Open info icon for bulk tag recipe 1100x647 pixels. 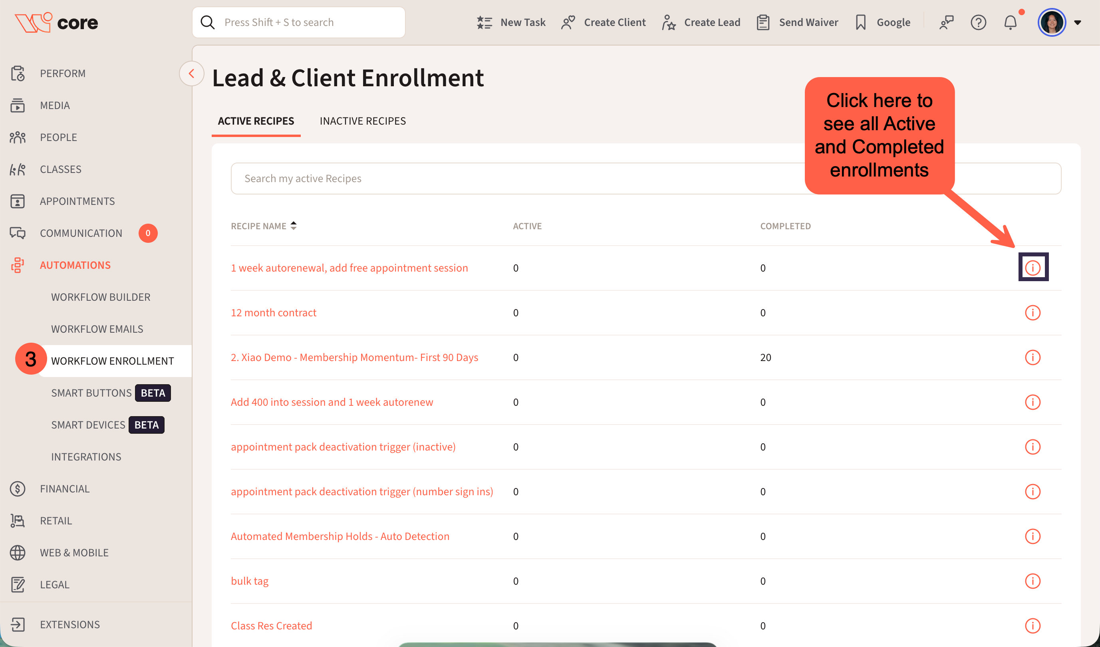(x=1032, y=581)
